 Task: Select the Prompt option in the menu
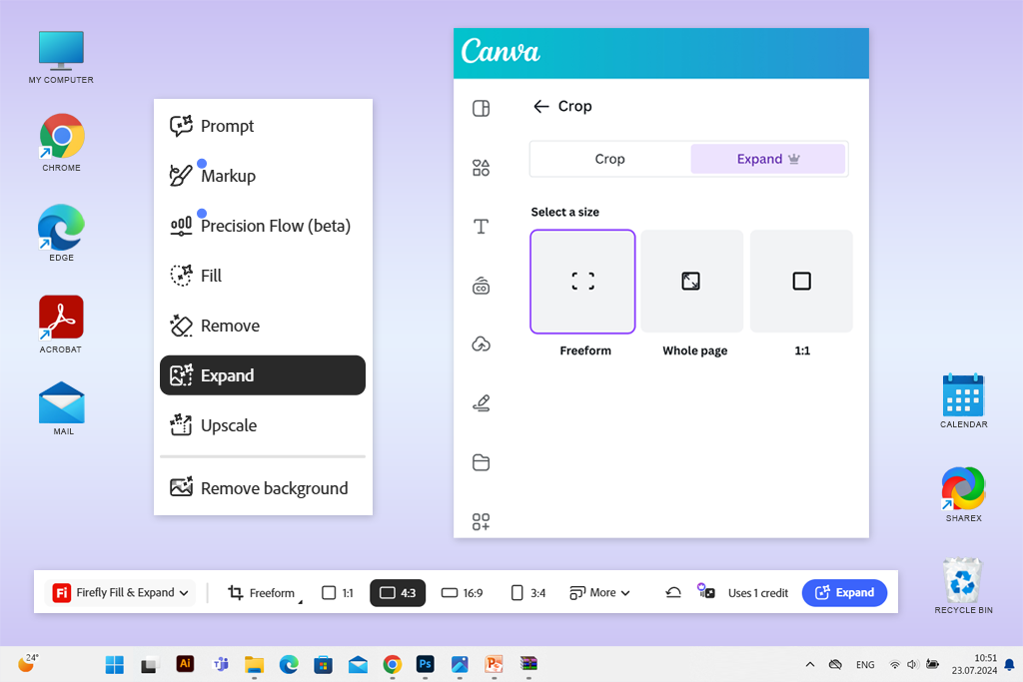(x=263, y=126)
